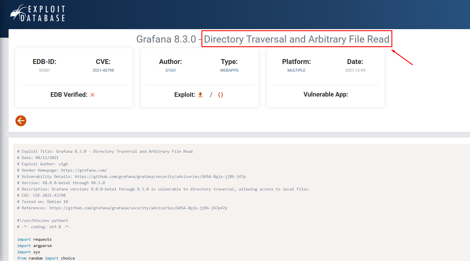Image resolution: width=470 pixels, height=261 pixels.
Task: Click the Vendor Homepage grafana.com line
Action: (62, 170)
